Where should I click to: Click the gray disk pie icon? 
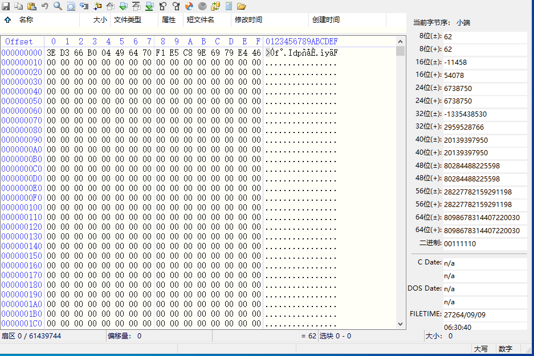202,6
